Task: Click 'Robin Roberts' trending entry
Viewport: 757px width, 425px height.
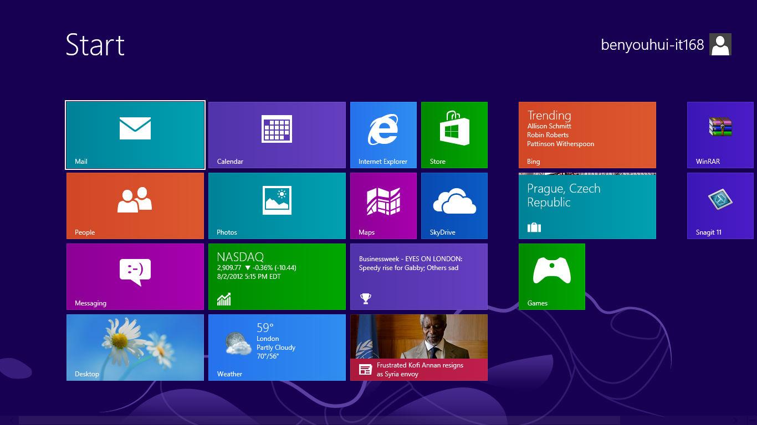Action: tap(548, 135)
